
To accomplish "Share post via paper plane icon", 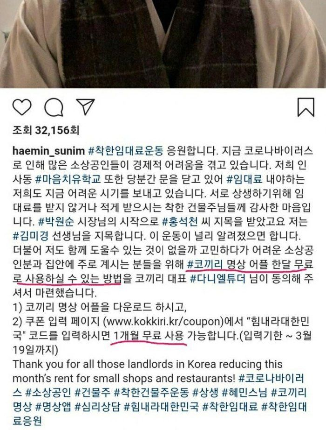I will pos(85,106).
